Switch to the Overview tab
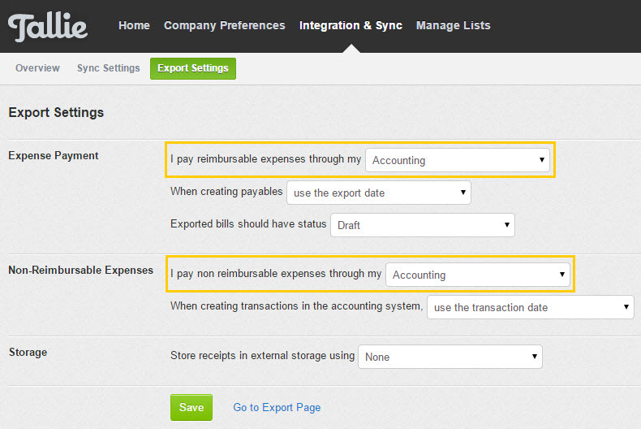Viewport: 641px width, 429px height. (x=37, y=68)
